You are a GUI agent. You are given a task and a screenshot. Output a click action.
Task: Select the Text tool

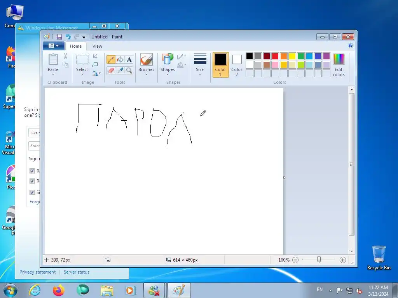[x=129, y=59]
